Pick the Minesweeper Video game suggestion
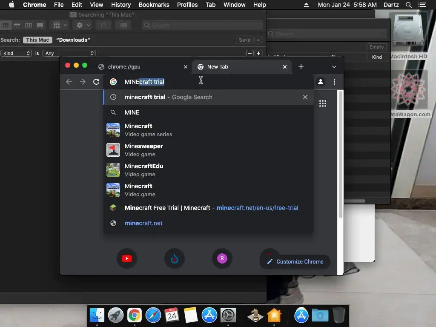 [209, 150]
